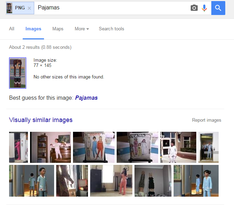This screenshot has height=205, width=234.
Task: Click the Report images link
Action: coord(206,120)
